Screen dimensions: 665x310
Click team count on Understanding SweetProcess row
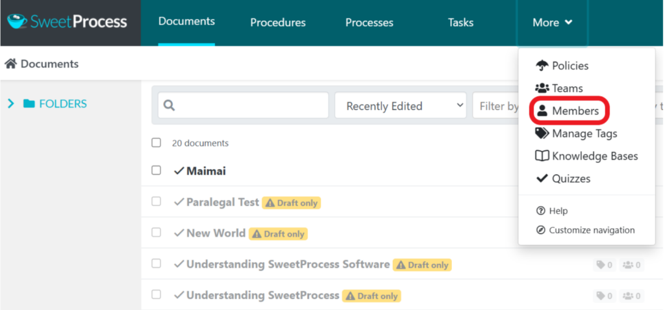tap(631, 296)
